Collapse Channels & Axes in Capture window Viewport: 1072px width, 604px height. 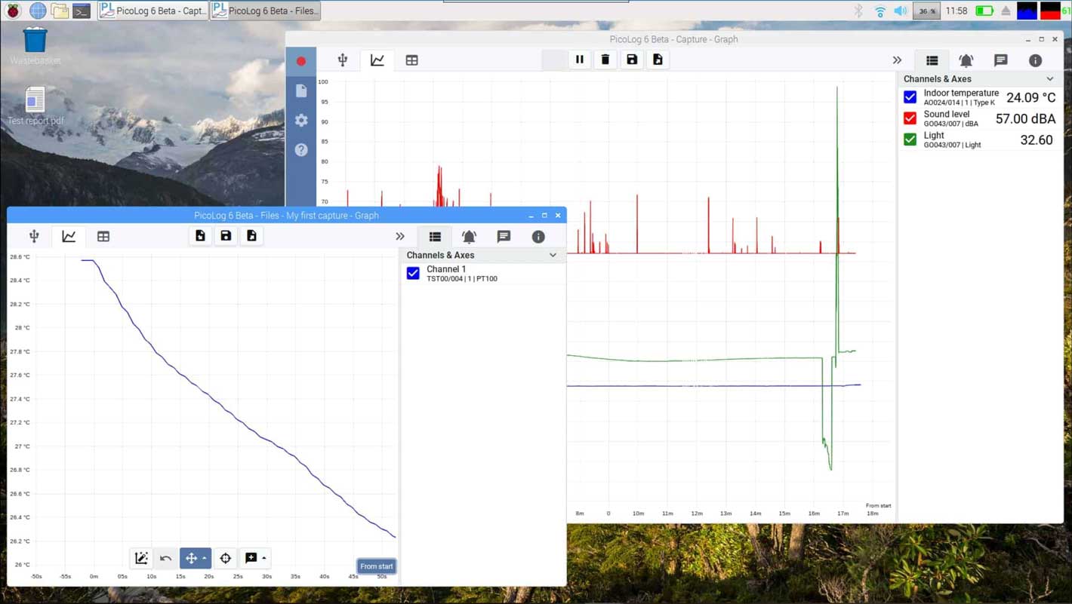(1049, 79)
